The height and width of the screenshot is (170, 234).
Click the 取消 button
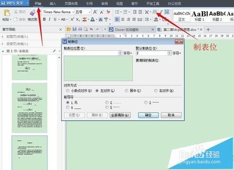(x=171, y=115)
